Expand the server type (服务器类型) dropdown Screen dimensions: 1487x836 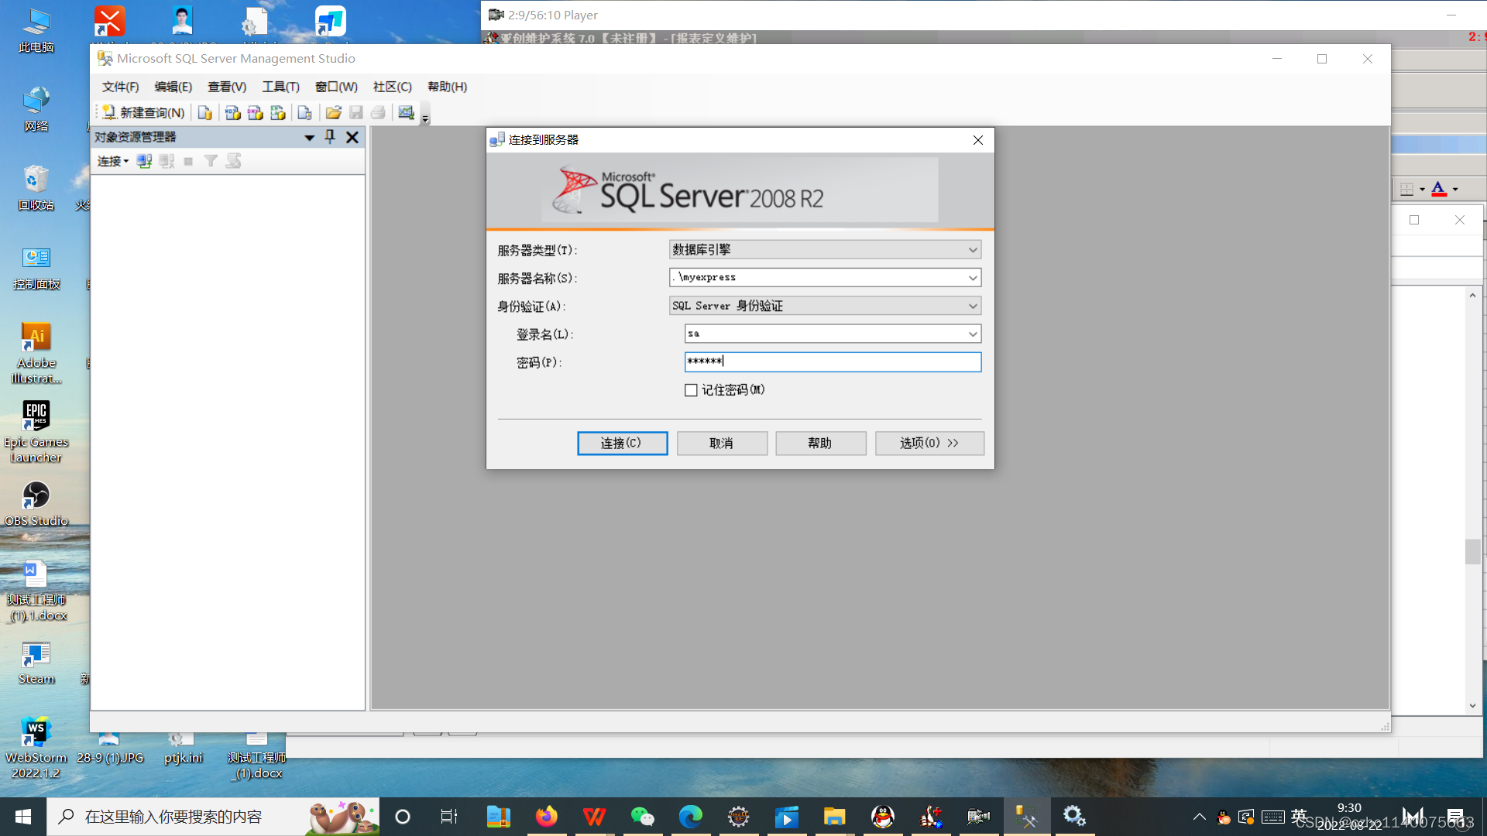[973, 250]
